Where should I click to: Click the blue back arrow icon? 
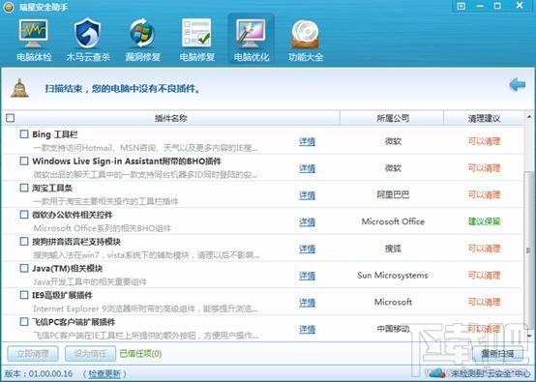pyautogui.click(x=518, y=84)
